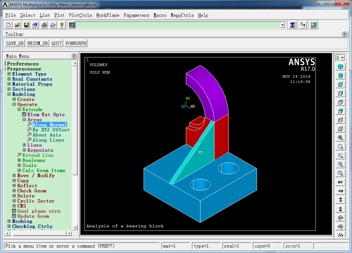The width and height of the screenshot is (352, 253).
Task: Open a database with the Open icon
Action: point(17,25)
